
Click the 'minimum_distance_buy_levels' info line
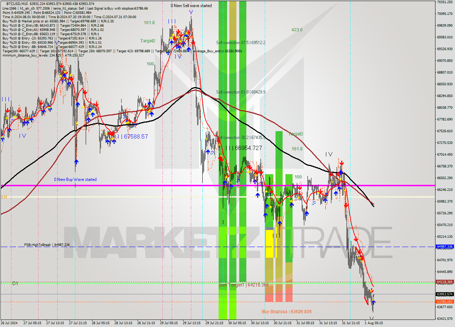tap(43, 55)
